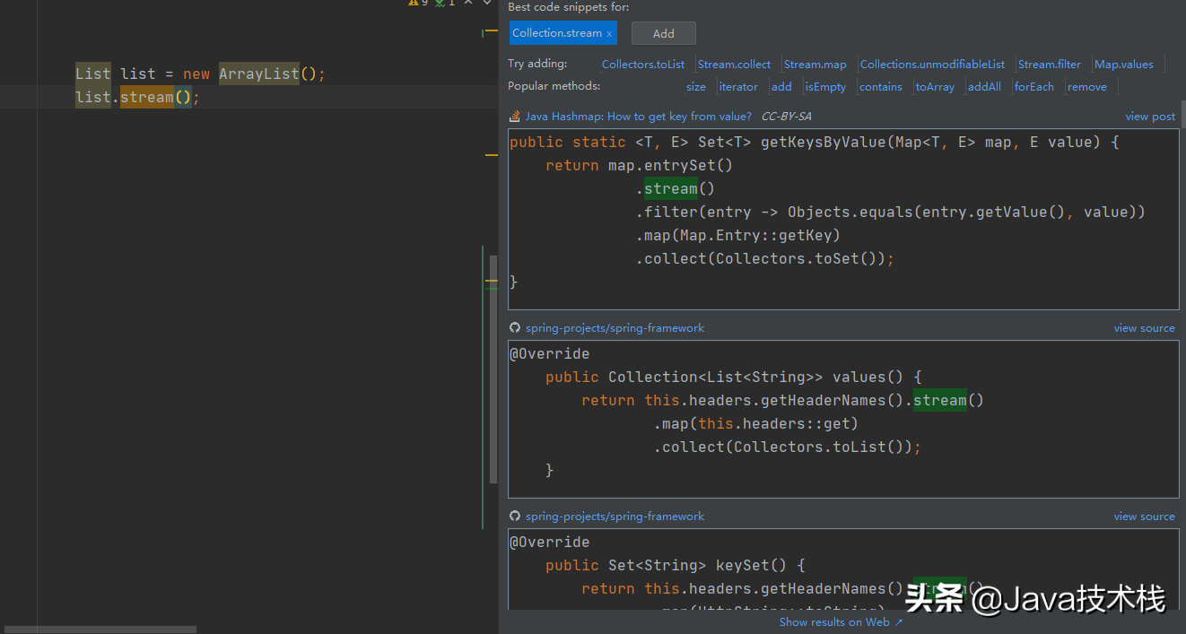Screen dimensions: 1186x634
Task: Click the .map(Map.Entry::getKey) line
Action: click(x=738, y=235)
